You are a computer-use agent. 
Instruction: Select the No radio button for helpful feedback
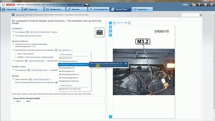click(x=24, y=102)
